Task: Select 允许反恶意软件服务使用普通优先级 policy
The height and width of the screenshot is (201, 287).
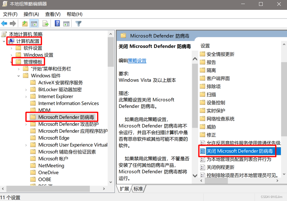Action: point(240,143)
